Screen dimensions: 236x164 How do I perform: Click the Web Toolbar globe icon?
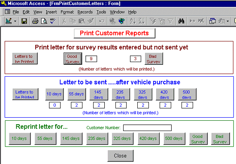[x=121, y=21]
